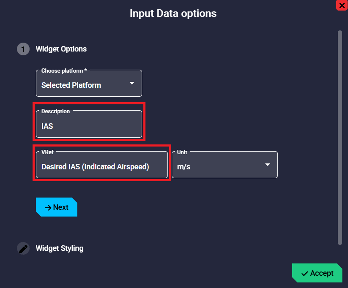Expand the Choose platform dropdown arrow

132,83
